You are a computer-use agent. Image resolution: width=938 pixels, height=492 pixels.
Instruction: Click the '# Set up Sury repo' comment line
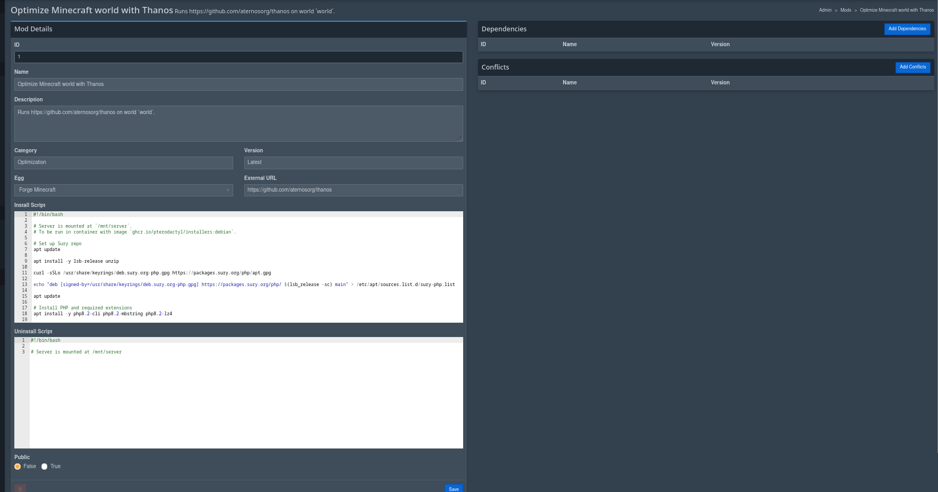click(x=57, y=244)
